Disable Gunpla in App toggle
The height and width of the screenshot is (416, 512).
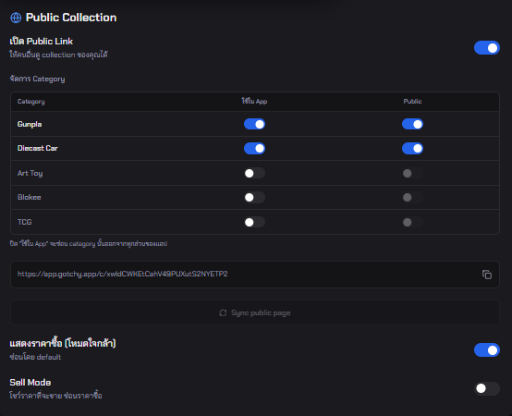coord(254,124)
